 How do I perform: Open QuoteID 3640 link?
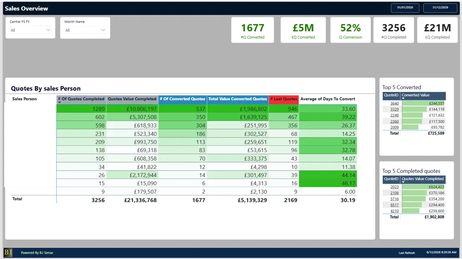[x=394, y=104]
